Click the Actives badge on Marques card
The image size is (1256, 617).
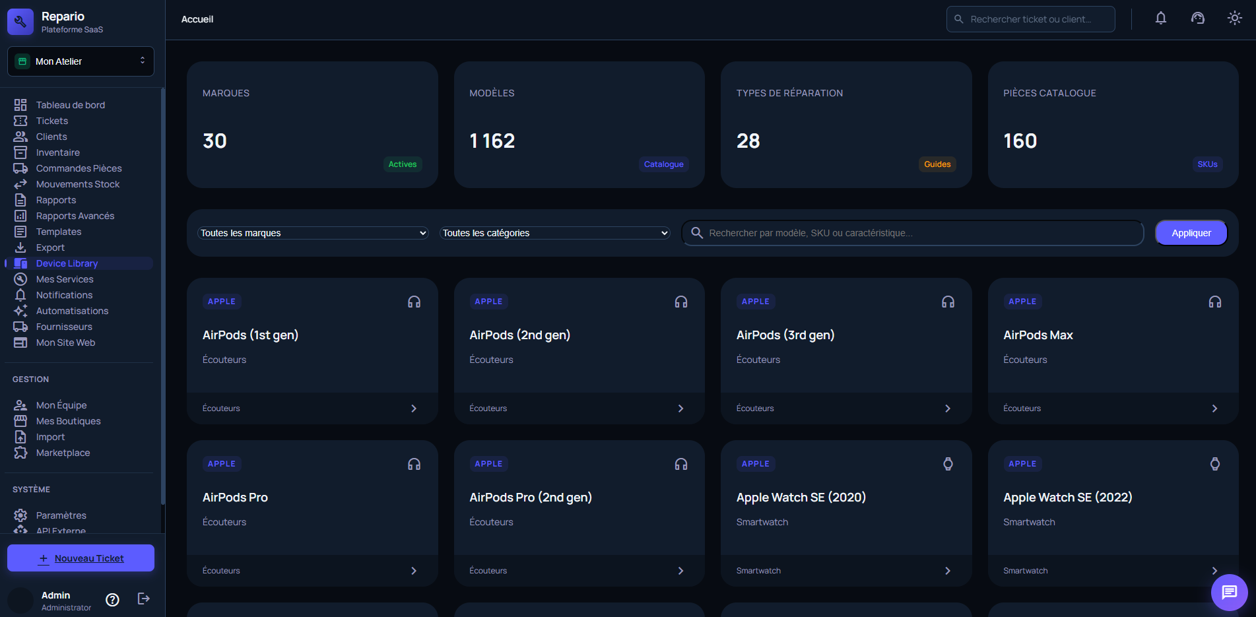coord(403,164)
